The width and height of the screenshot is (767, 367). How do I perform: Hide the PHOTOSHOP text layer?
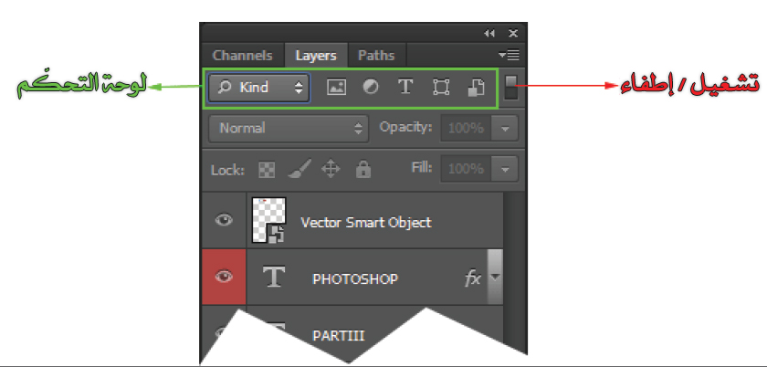click(x=224, y=277)
